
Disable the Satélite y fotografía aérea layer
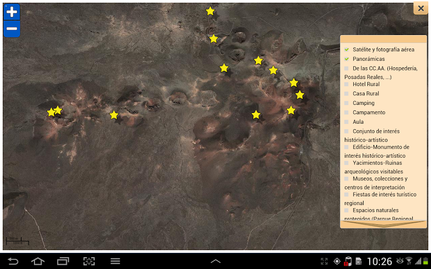(x=346, y=49)
